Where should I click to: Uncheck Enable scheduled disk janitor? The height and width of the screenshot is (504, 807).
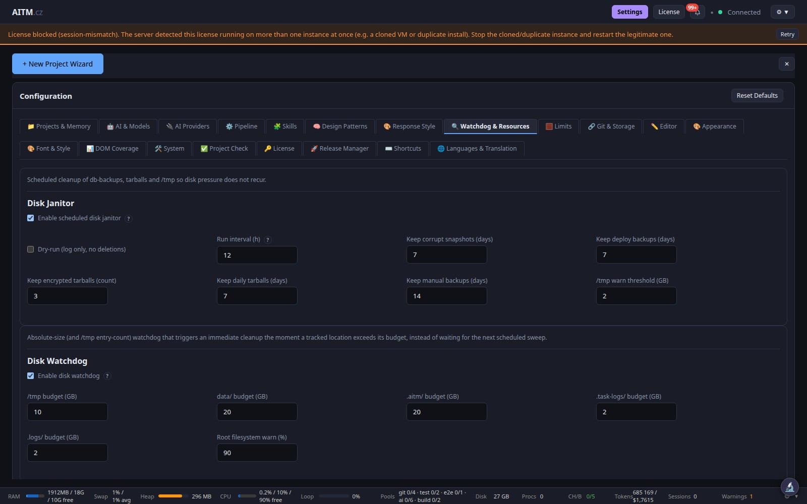coord(31,218)
